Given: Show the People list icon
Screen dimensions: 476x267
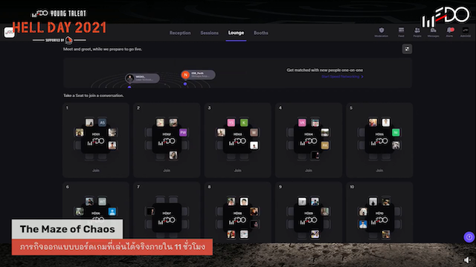Looking at the screenshot, I should pos(417,30).
